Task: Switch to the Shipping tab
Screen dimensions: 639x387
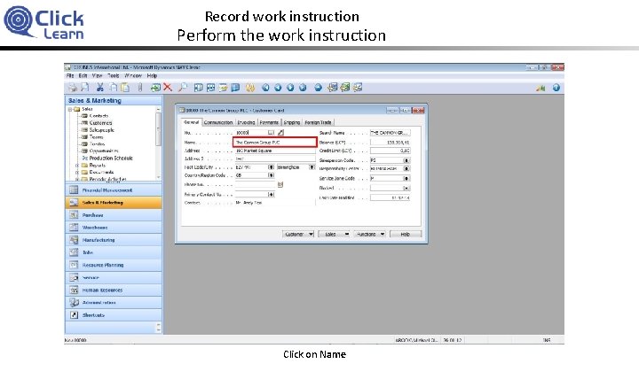Action: tap(292, 122)
